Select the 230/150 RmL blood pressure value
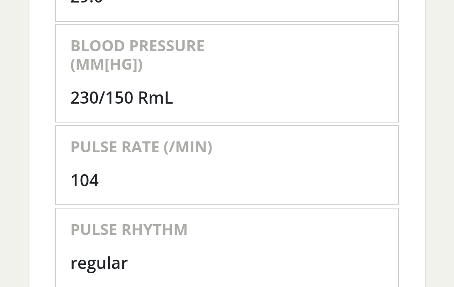This screenshot has width=454, height=287. [121, 98]
